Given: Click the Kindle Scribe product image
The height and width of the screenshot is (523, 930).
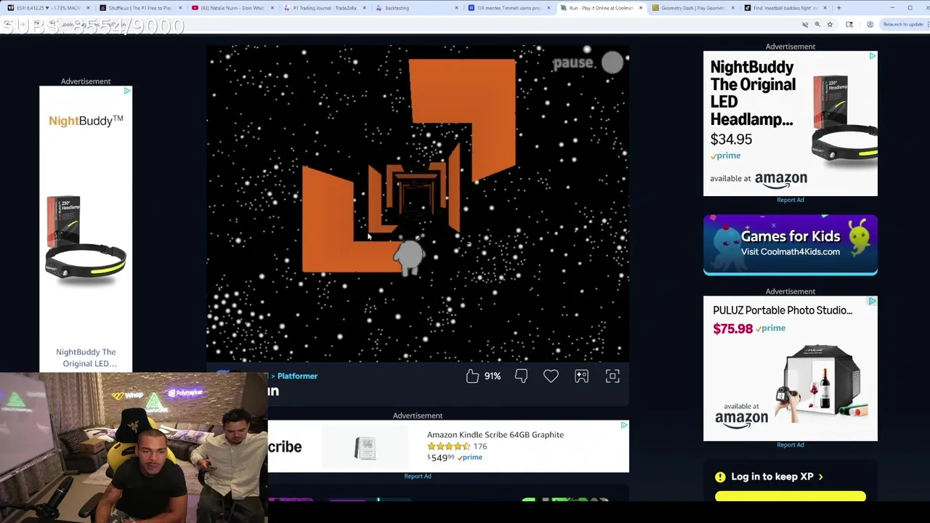Looking at the screenshot, I should 365,447.
